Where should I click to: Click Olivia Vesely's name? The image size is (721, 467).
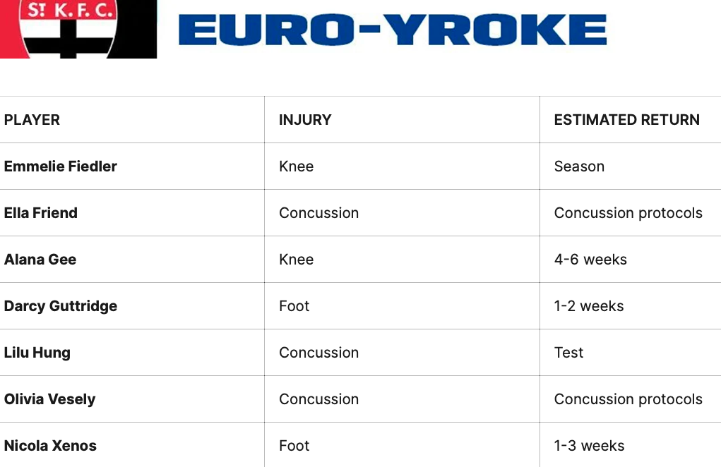(x=49, y=399)
